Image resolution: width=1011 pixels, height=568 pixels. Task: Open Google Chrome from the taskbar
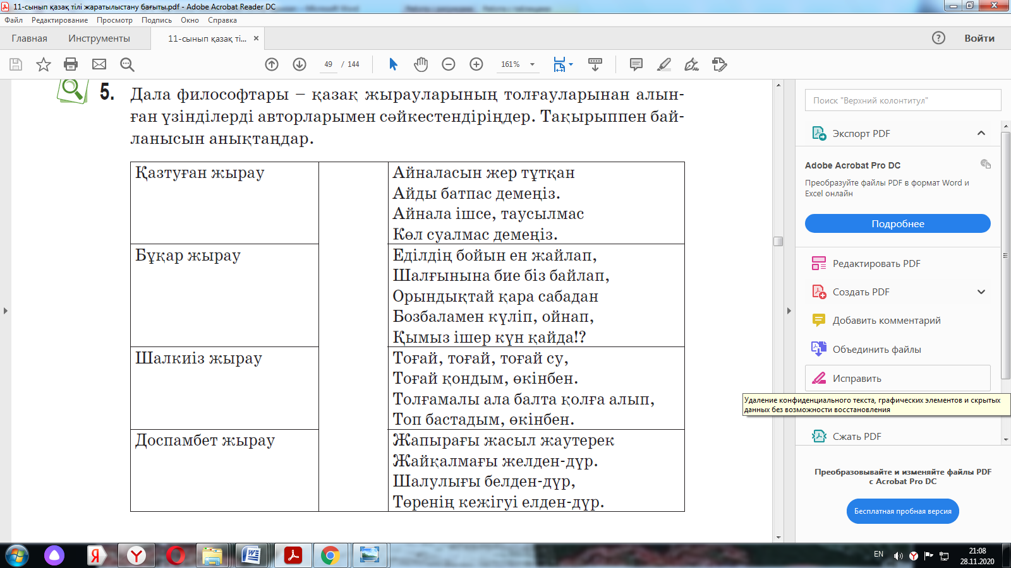pyautogui.click(x=330, y=556)
